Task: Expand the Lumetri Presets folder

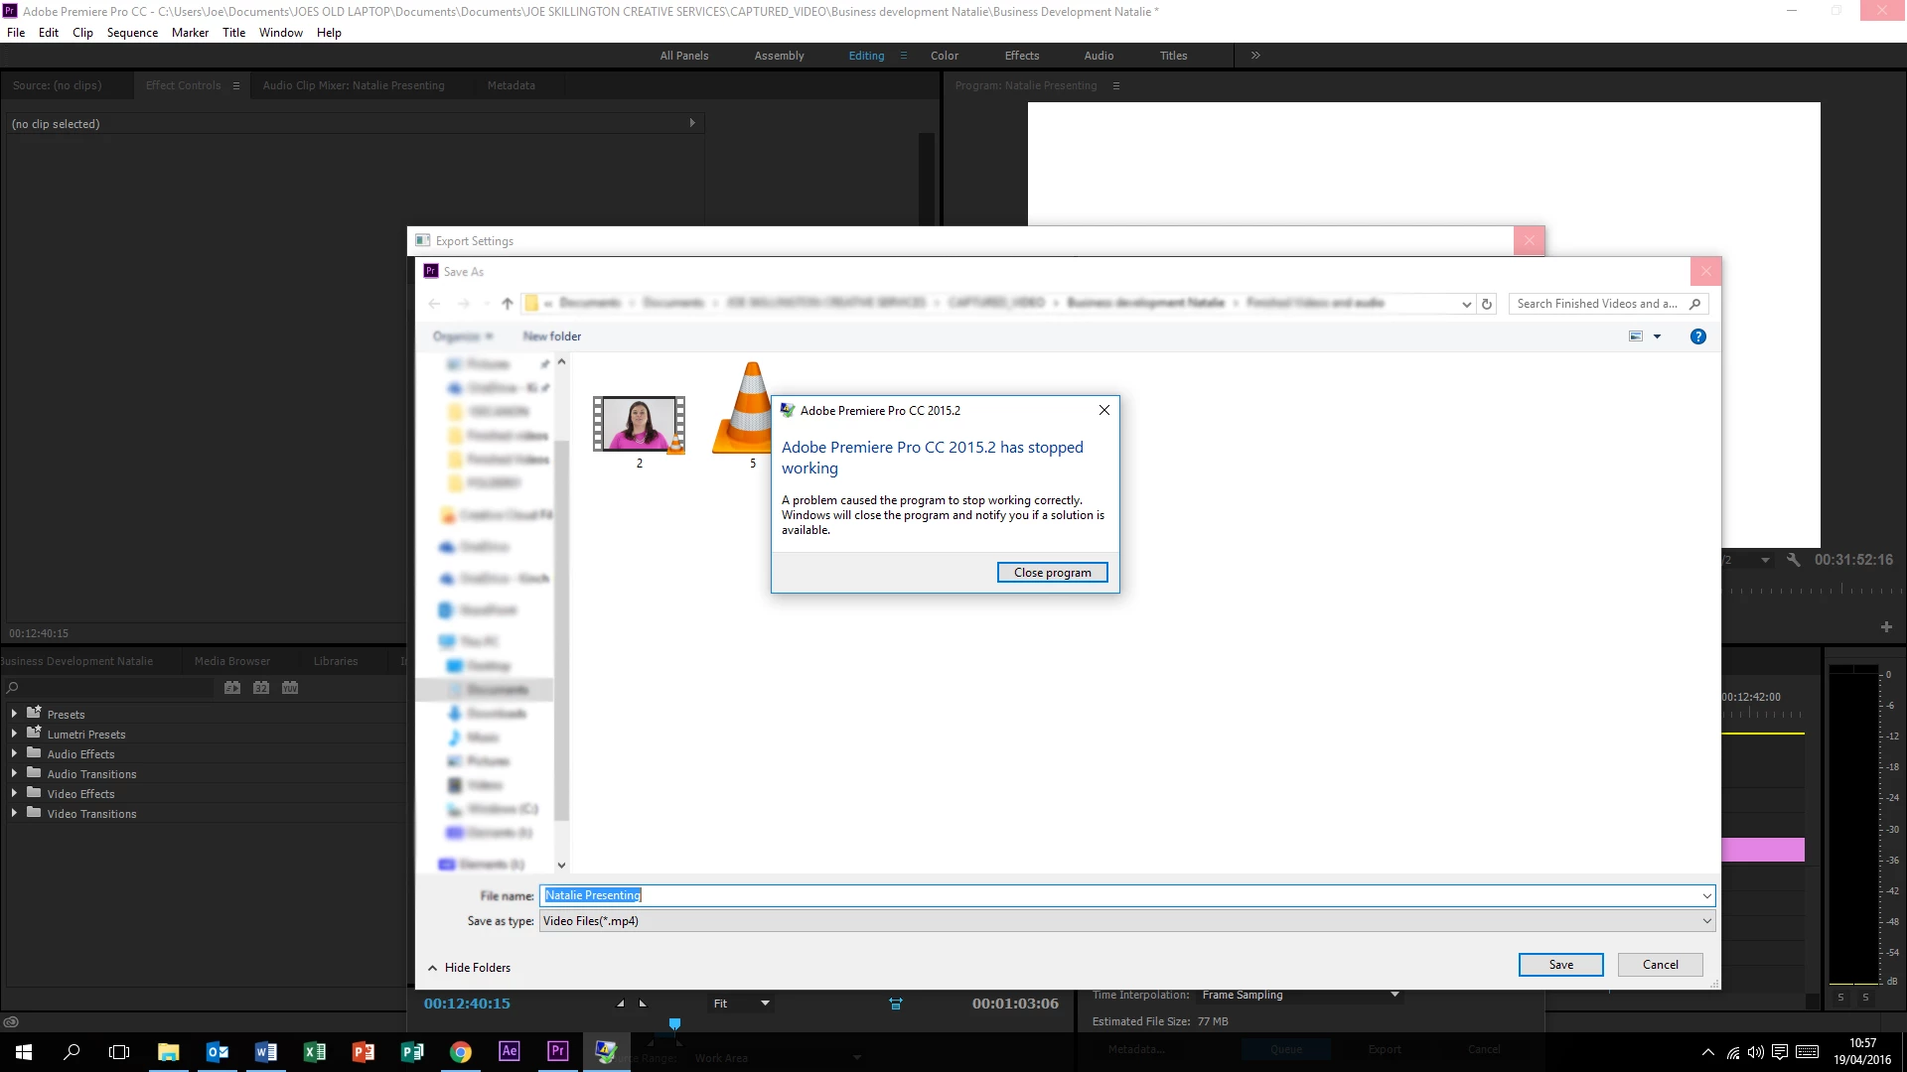Action: (x=14, y=735)
